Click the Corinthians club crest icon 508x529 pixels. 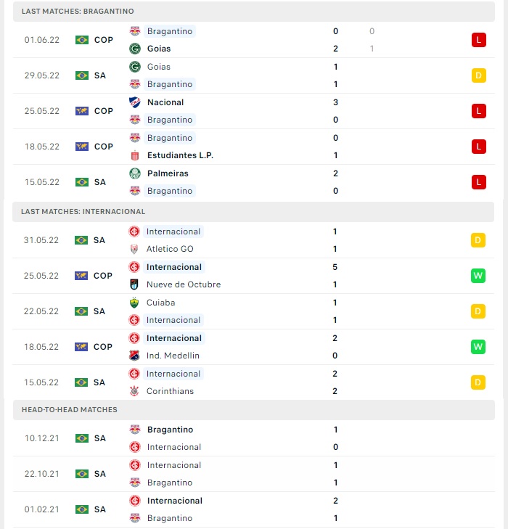134,391
